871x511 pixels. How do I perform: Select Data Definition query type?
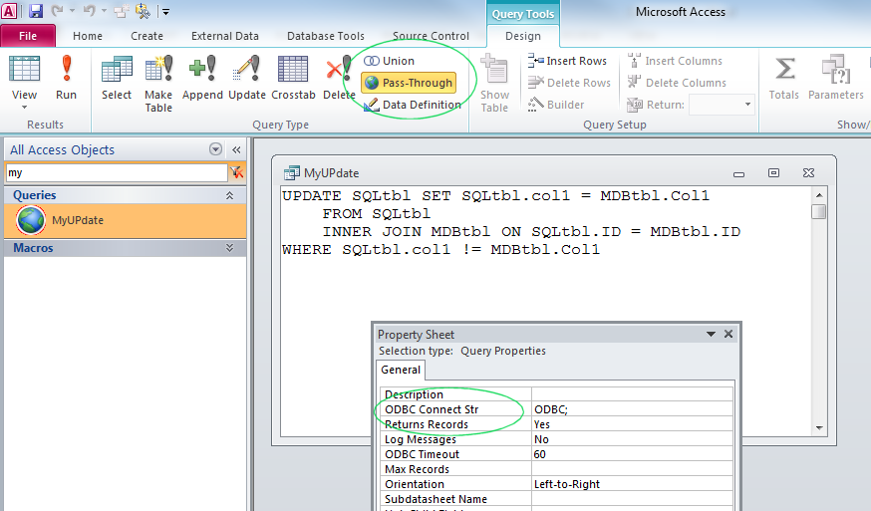click(413, 105)
